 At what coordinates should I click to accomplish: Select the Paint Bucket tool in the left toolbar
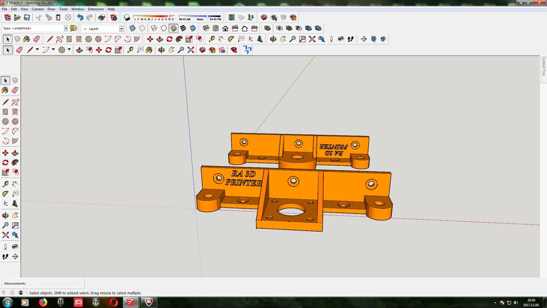pos(6,90)
